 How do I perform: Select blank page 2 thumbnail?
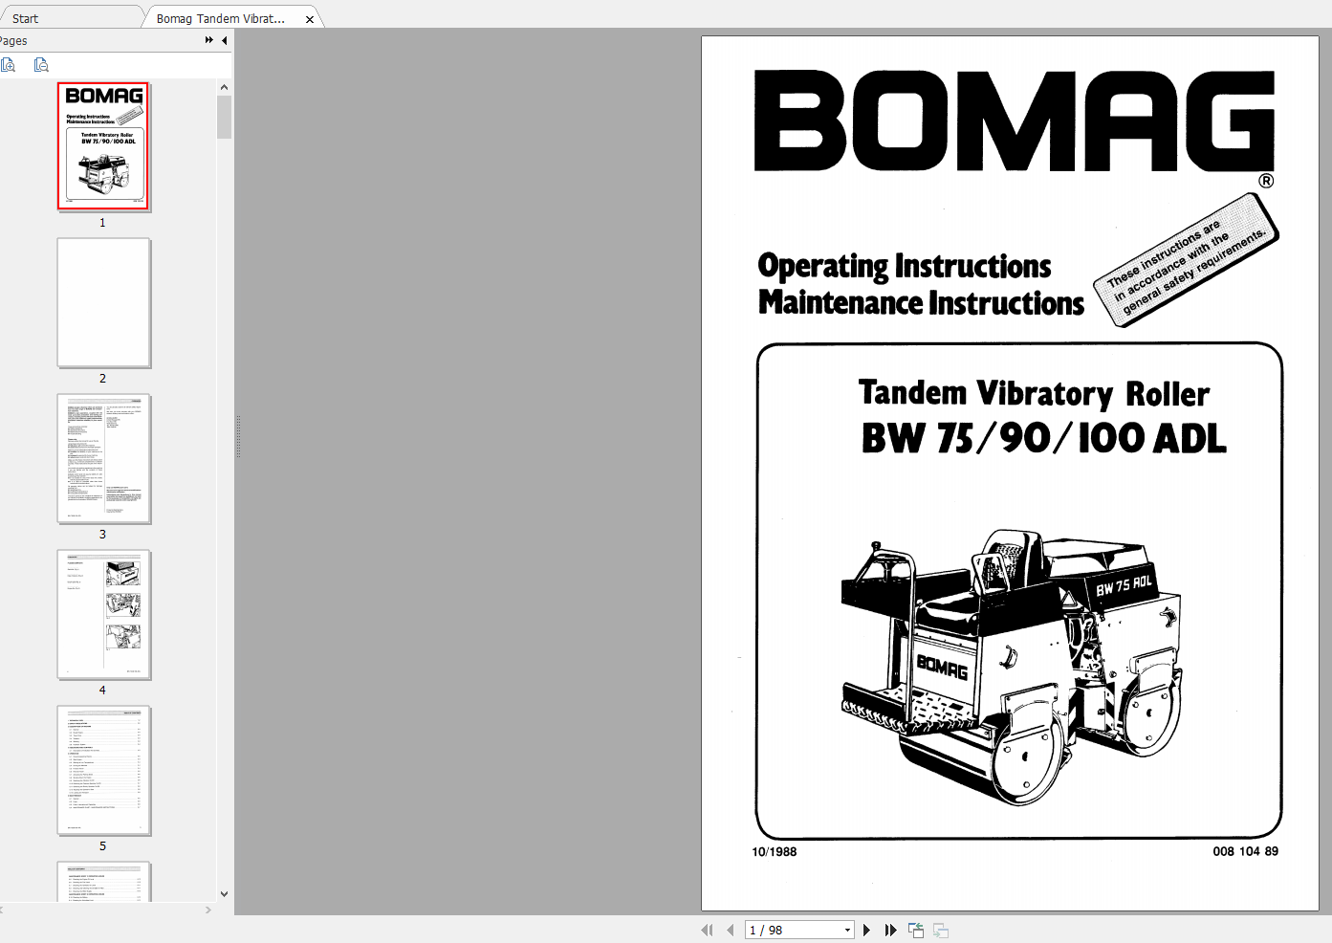[103, 302]
